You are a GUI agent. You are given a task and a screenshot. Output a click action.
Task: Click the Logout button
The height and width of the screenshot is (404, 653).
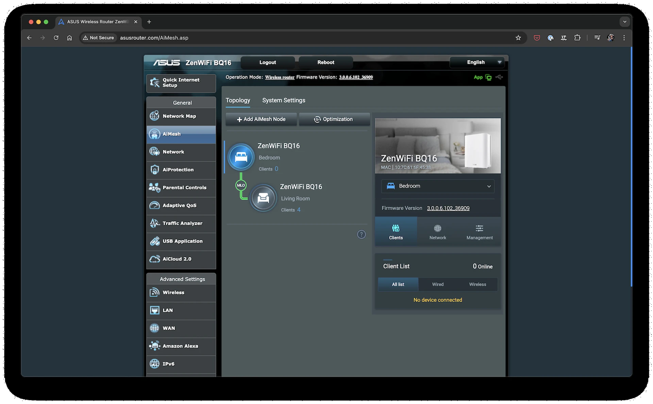[x=268, y=62]
